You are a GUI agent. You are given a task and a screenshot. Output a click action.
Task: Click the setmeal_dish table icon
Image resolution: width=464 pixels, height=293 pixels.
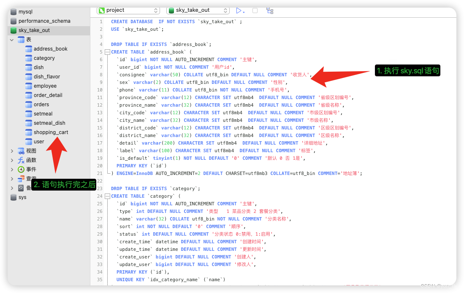coord(29,123)
